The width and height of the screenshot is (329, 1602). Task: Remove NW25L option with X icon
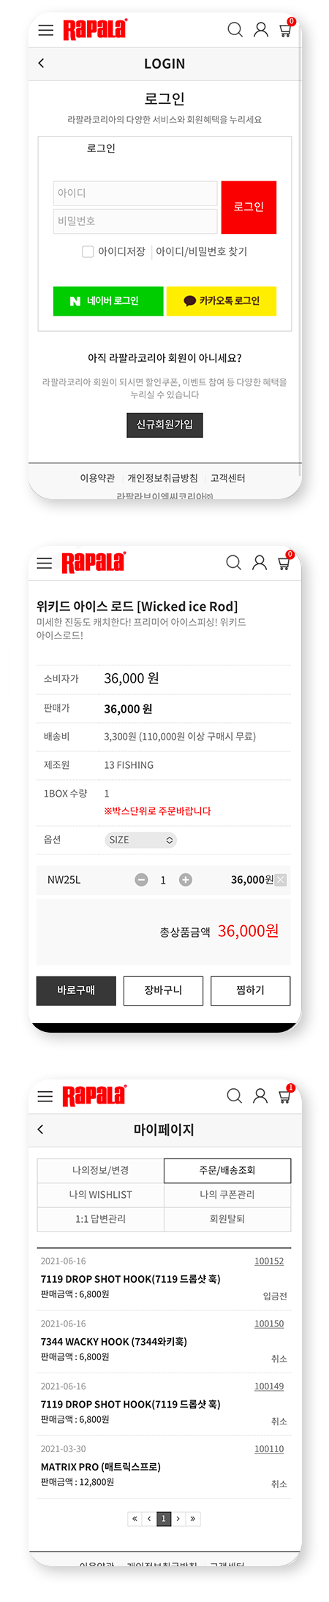(281, 880)
